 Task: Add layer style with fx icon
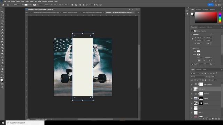(x=203, y=119)
